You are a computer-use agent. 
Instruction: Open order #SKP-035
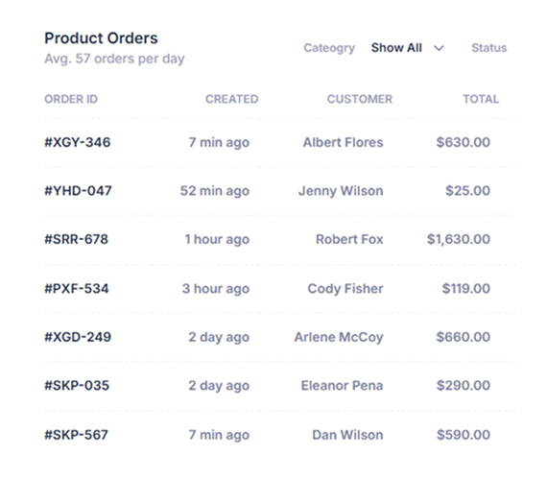coord(77,386)
